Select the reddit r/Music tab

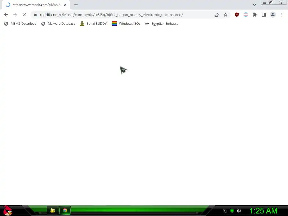click(36, 5)
